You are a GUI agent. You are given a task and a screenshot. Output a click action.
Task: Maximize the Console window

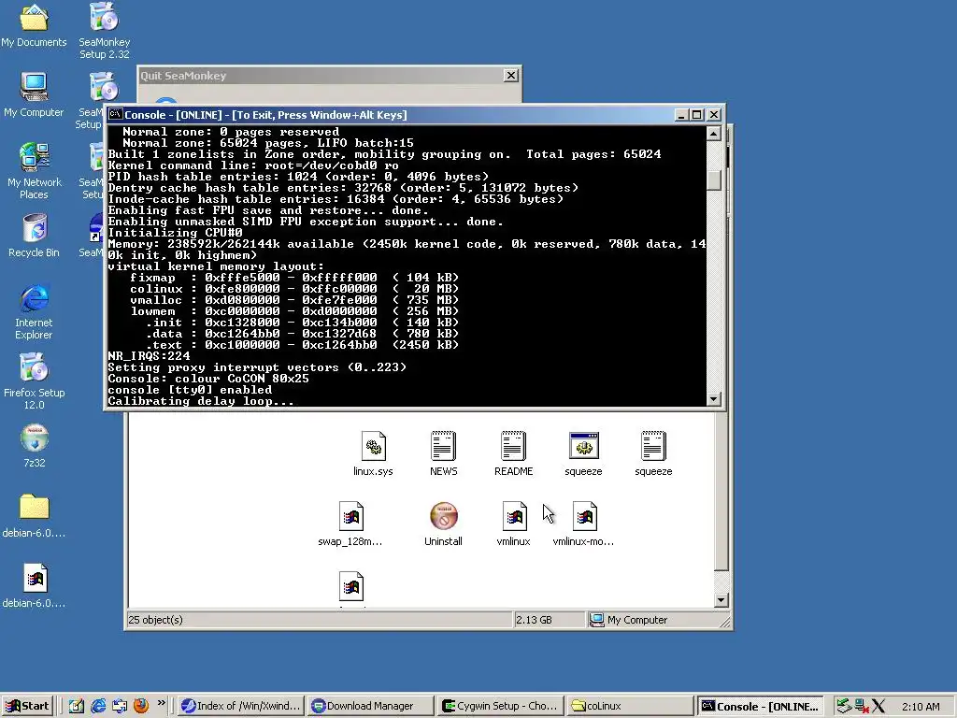(x=696, y=114)
